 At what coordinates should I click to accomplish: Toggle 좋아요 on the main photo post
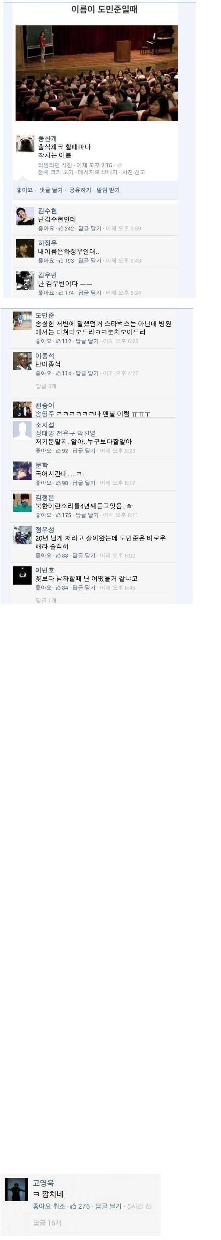(x=25, y=190)
